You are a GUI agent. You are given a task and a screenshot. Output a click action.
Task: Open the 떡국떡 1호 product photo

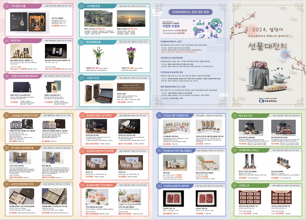pyautogui.click(x=97, y=163)
